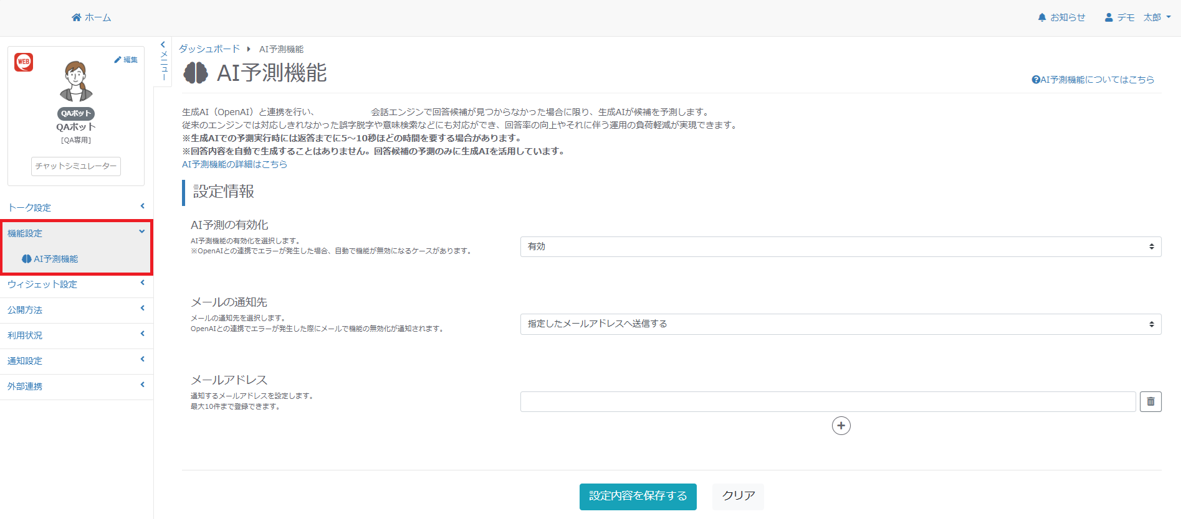Open デモ 太郎 user menu
Viewport: 1181px width, 519px height.
(1137, 17)
